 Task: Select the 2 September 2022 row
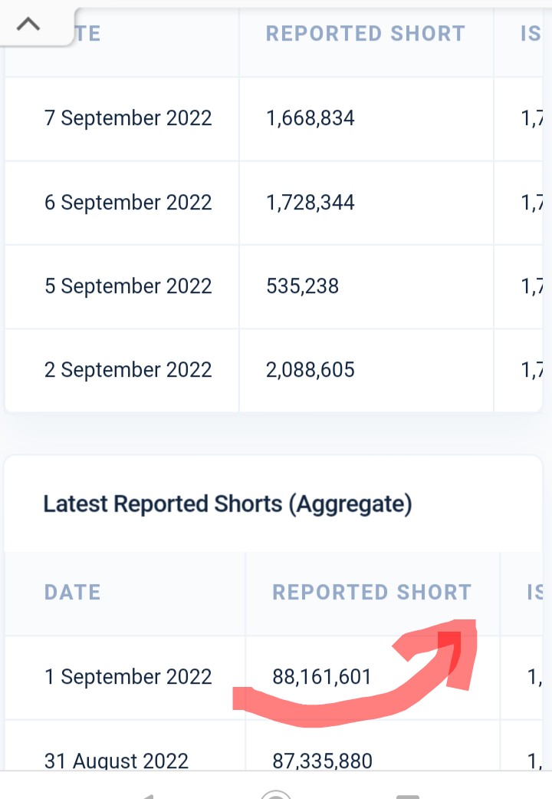(274, 370)
